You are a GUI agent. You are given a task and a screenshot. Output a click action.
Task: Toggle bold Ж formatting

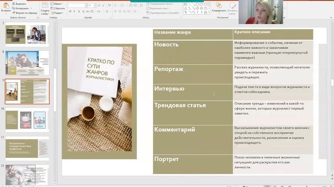click(70, 11)
